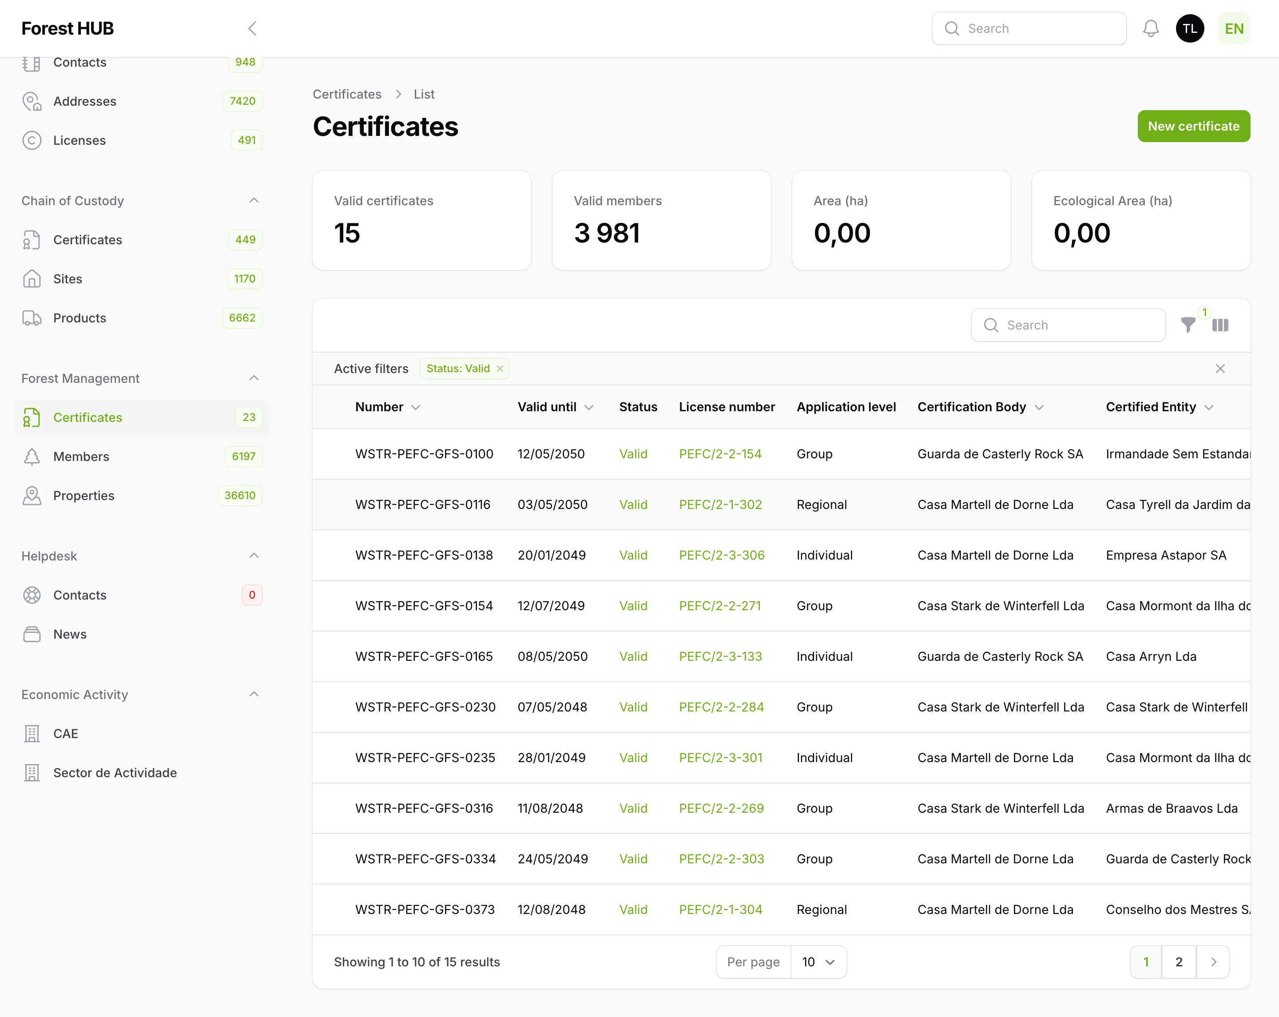Image resolution: width=1279 pixels, height=1017 pixels.
Task: Click Casa Arryn Lda entity cell
Action: coord(1151,657)
